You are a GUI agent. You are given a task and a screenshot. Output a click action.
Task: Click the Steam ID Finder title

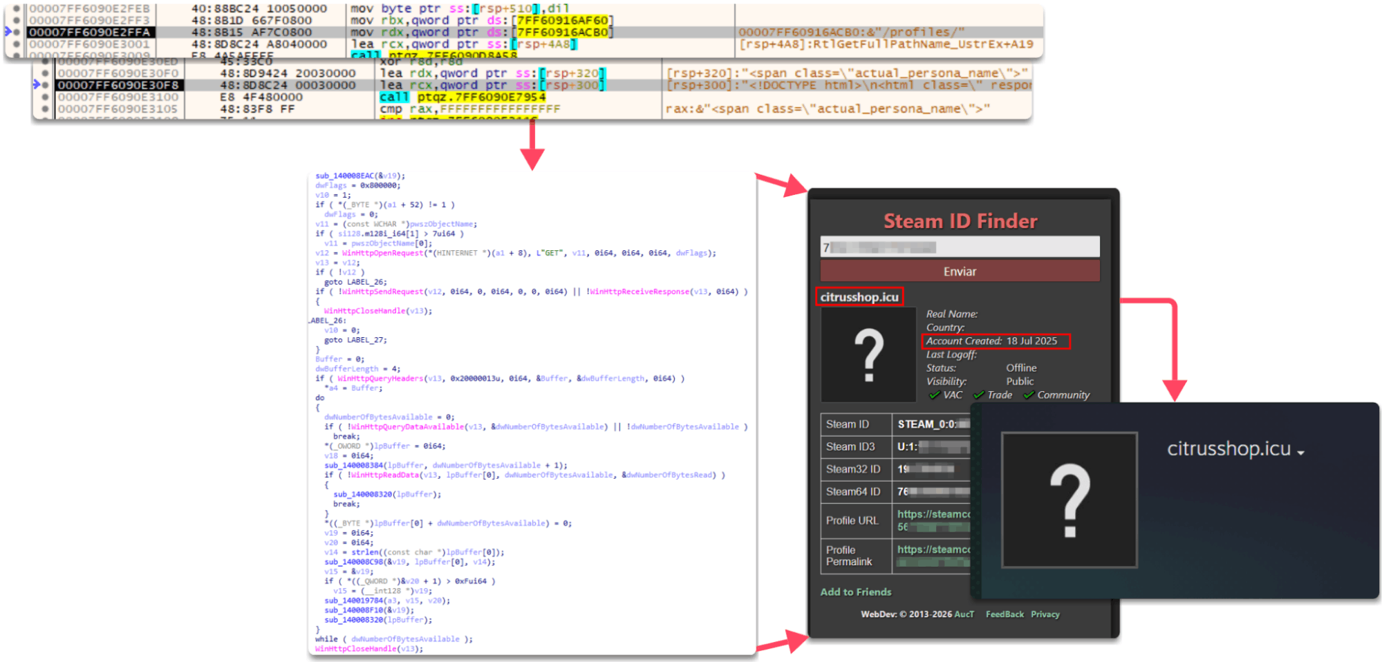960,221
